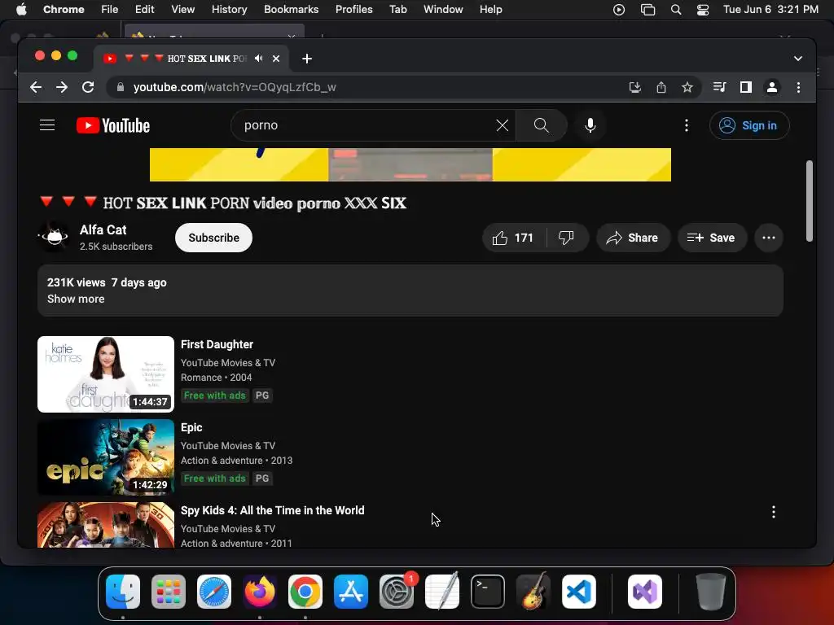Select the HOT SEX LINK browser tab
Image resolution: width=834 pixels, height=625 pixels.
tap(191, 59)
